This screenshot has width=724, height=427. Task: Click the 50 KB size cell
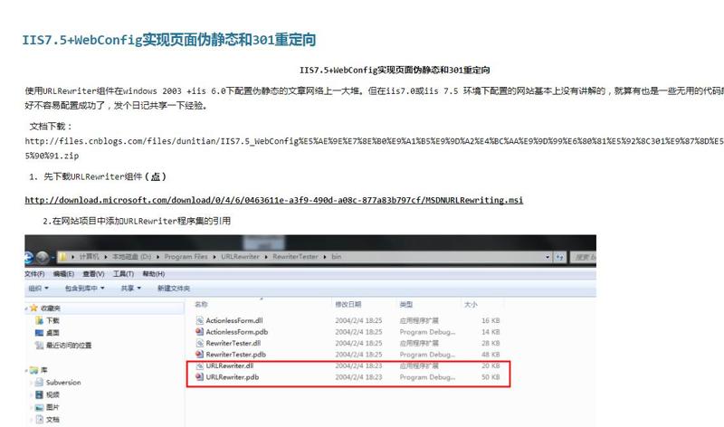click(x=491, y=376)
